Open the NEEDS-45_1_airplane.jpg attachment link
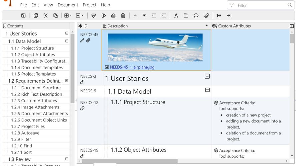 [x=132, y=67]
